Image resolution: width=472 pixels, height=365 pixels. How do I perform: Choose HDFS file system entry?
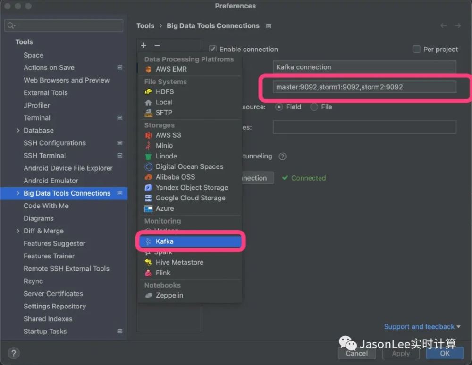[164, 91]
